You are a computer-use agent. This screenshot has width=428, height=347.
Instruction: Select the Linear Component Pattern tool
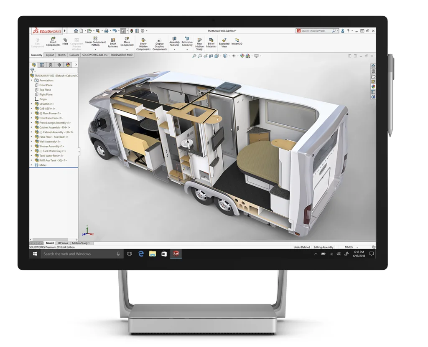[95, 41]
